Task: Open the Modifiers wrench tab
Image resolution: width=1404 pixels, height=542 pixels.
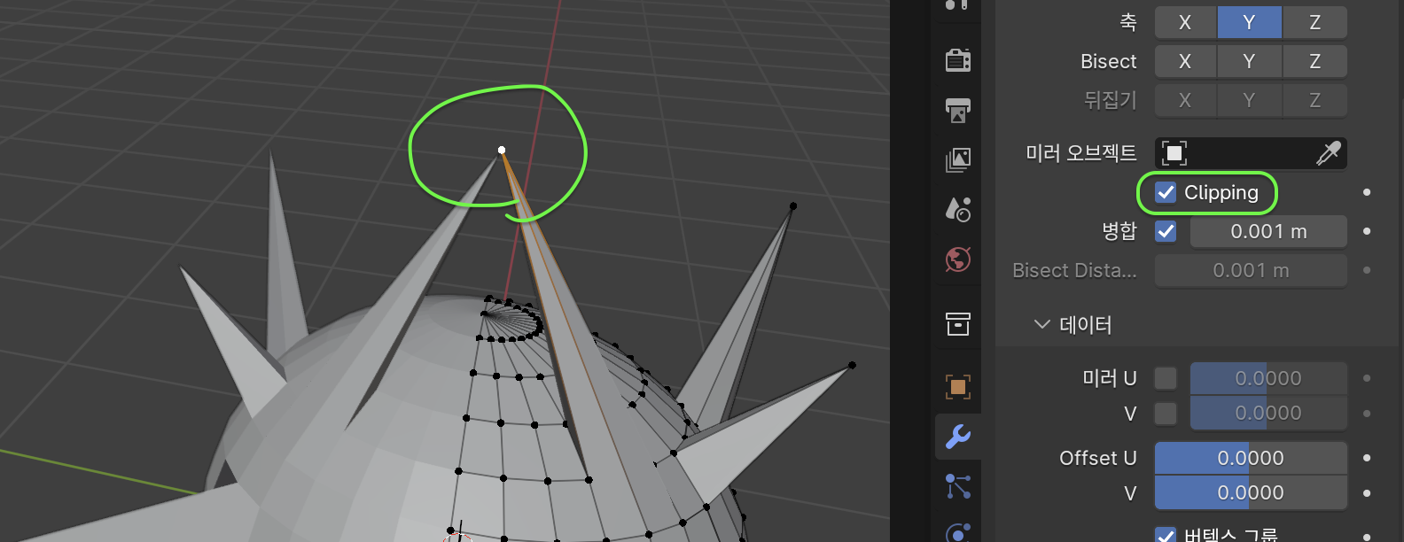Action: (958, 437)
